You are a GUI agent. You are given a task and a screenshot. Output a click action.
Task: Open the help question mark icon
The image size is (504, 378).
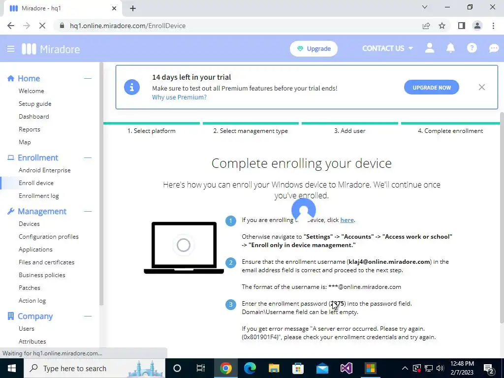point(472,48)
